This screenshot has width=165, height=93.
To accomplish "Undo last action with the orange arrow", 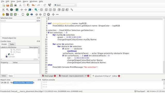I will point(33,5).
